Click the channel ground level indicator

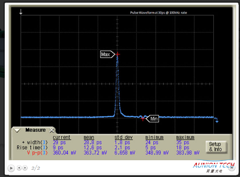click(x=216, y=120)
